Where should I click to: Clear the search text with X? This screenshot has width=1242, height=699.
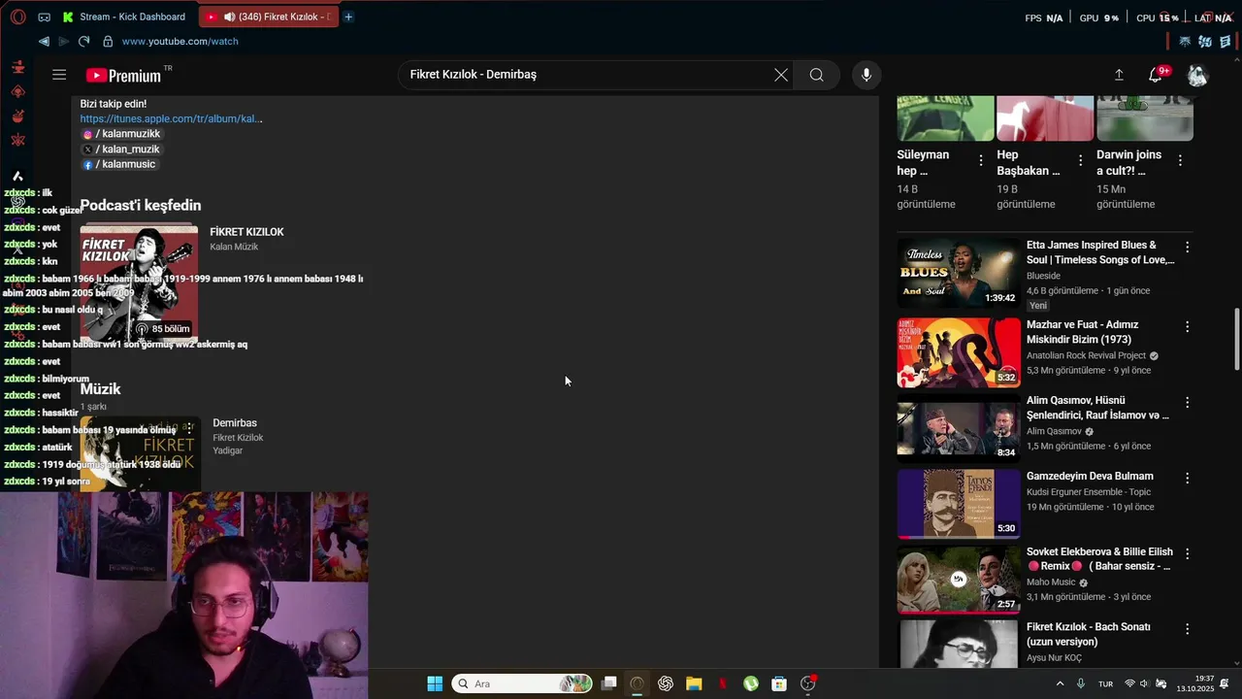(781, 75)
